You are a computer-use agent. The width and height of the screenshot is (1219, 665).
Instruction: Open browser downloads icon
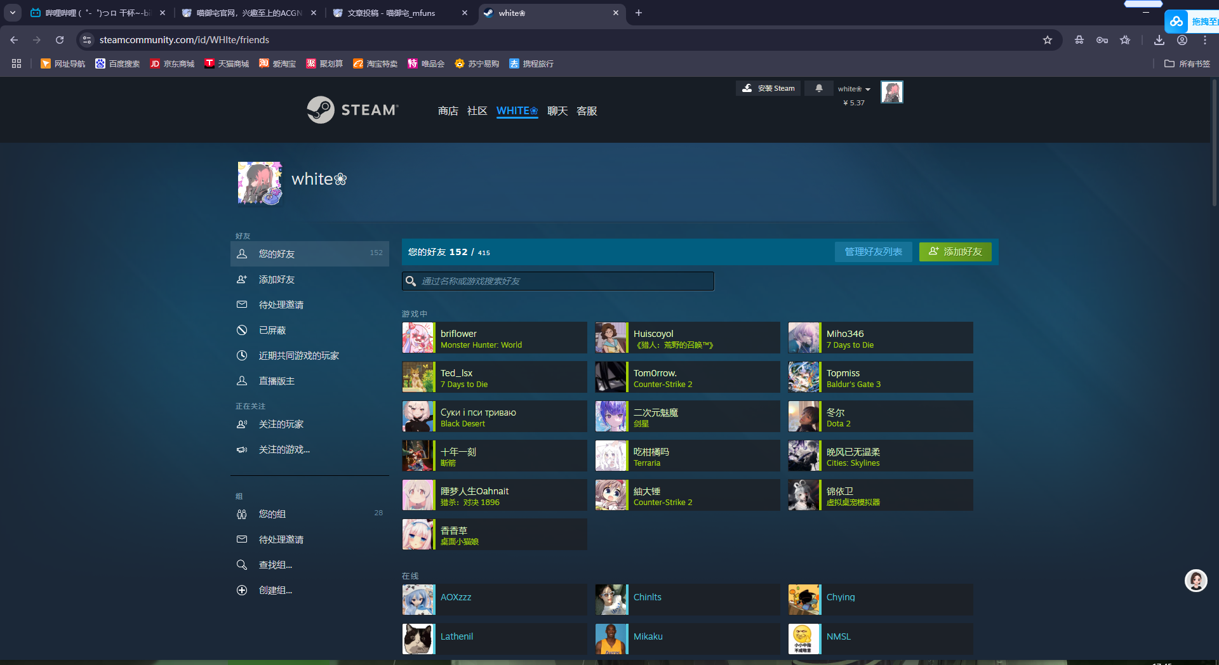pos(1159,40)
